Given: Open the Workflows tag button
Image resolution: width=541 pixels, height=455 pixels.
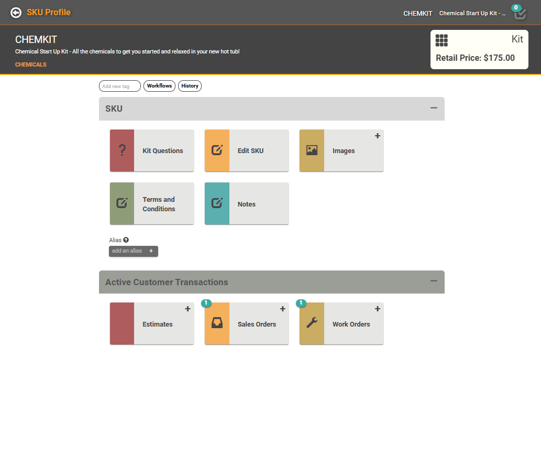Looking at the screenshot, I should click(159, 86).
